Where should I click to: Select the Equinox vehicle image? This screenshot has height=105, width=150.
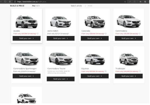coord(94,59)
